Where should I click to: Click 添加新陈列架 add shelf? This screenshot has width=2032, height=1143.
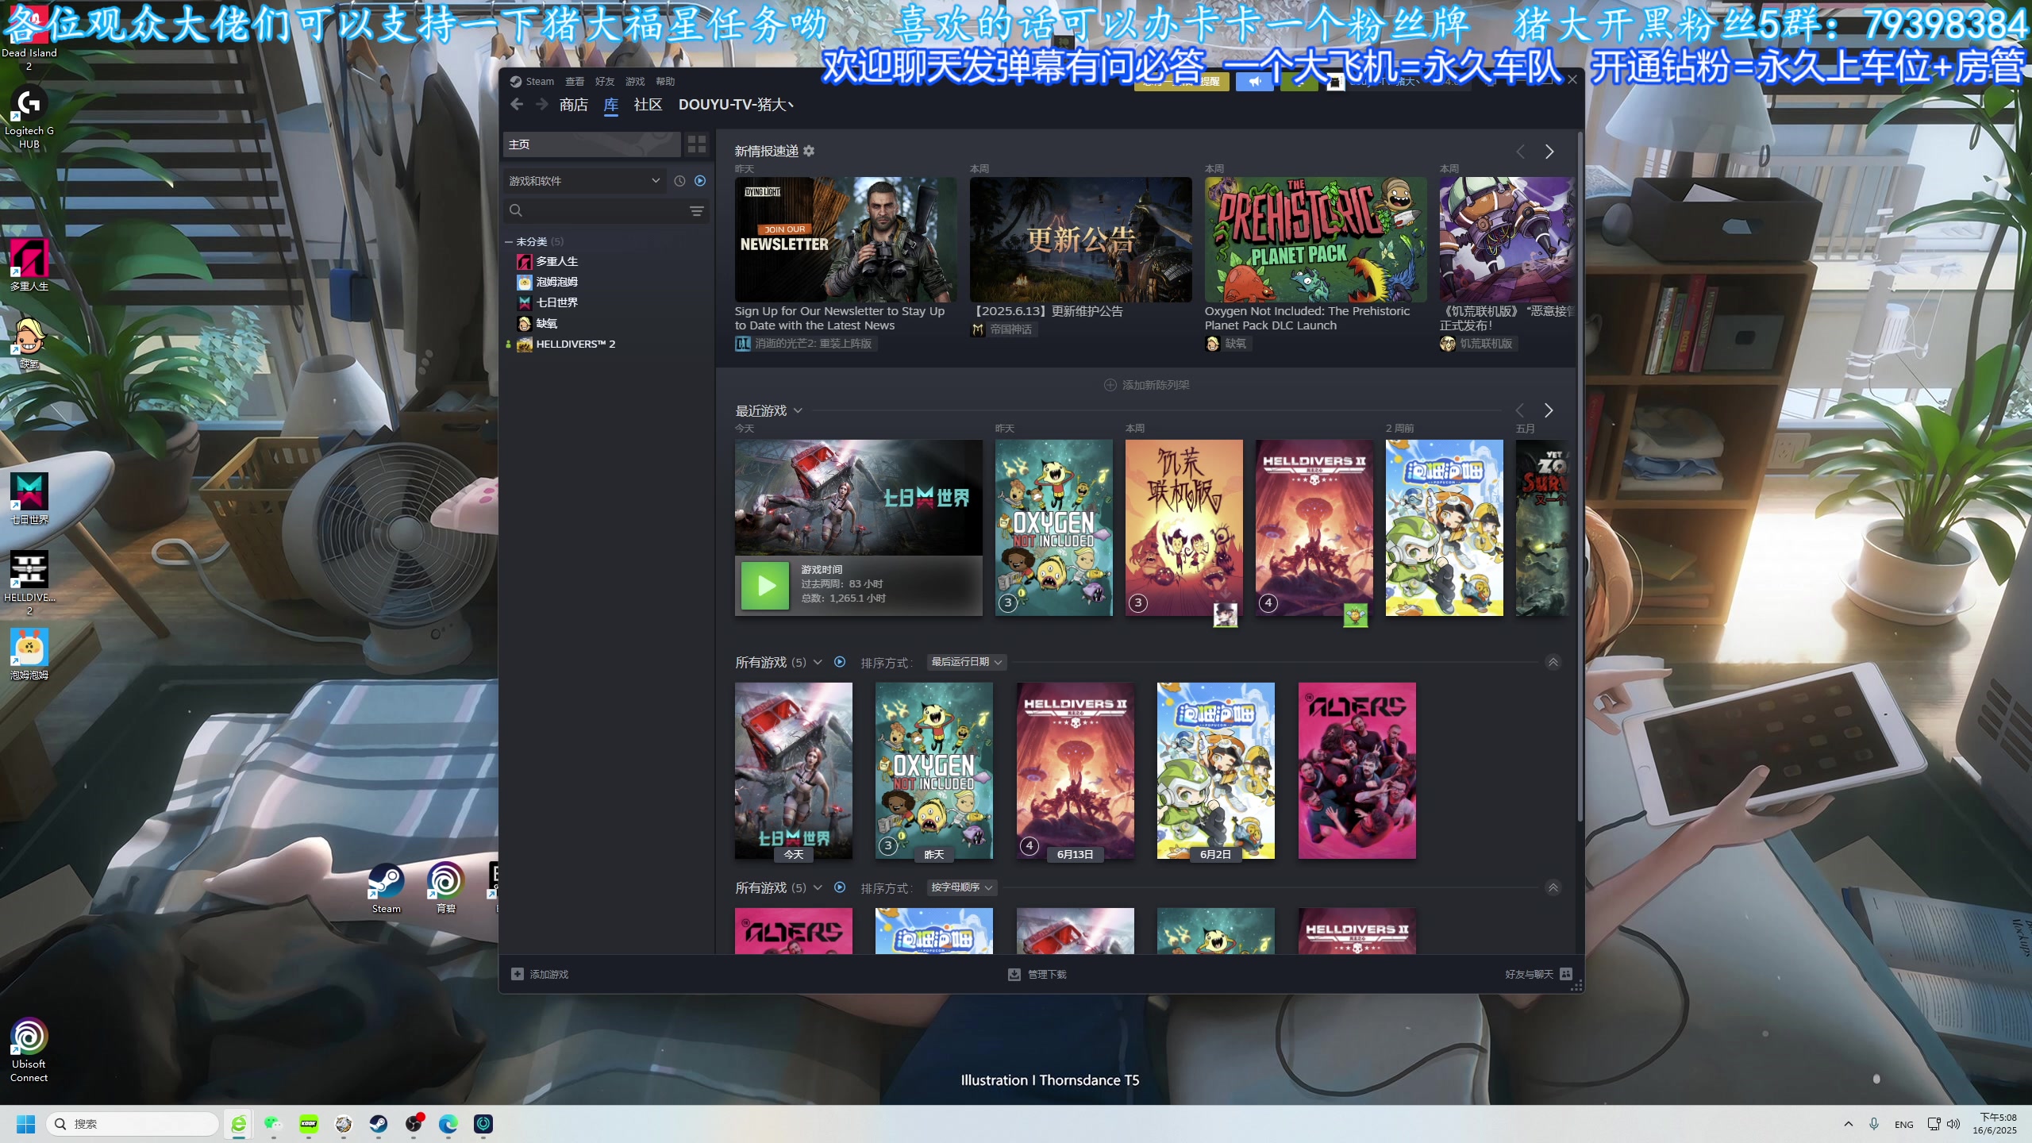pyautogui.click(x=1146, y=385)
